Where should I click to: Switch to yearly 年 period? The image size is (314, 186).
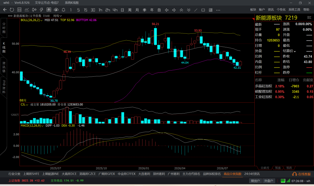pyautogui.click(x=152, y=10)
